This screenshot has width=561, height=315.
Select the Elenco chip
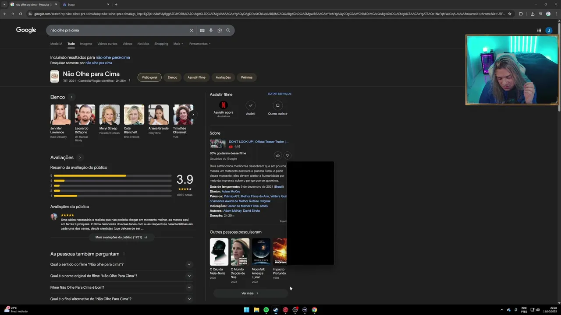[172, 77]
